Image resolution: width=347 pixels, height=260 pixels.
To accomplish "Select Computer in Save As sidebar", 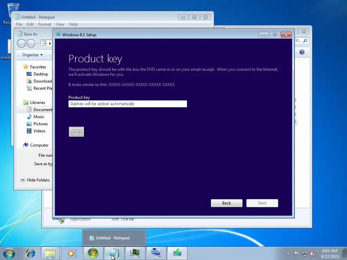I will [x=36, y=145].
